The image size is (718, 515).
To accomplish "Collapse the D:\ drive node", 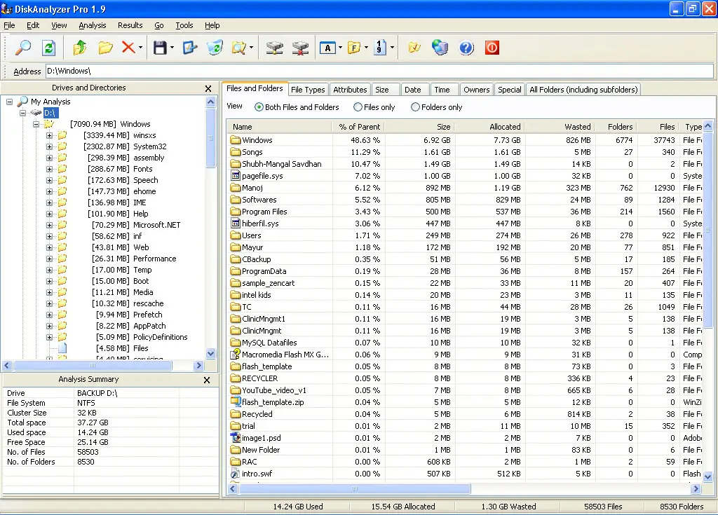I will tap(22, 113).
